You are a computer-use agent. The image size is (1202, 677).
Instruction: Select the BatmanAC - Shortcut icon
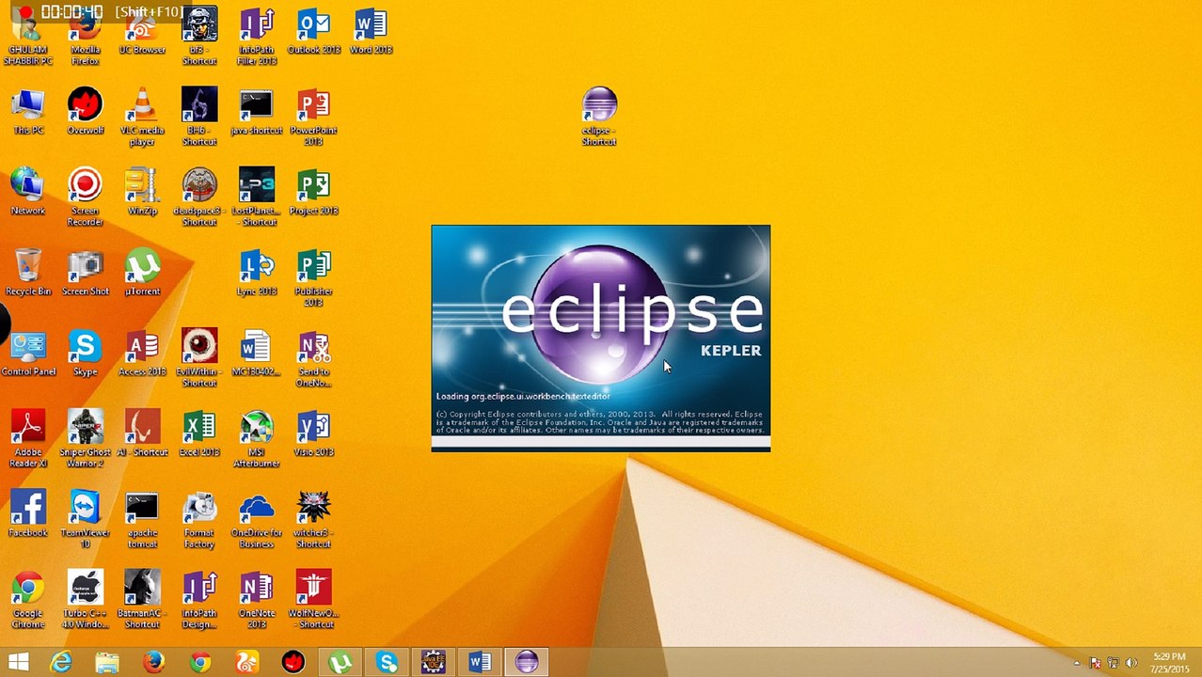click(x=142, y=600)
